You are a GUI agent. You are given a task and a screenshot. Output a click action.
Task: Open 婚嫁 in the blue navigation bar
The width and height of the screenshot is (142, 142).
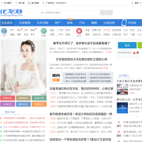pos(94,23)
